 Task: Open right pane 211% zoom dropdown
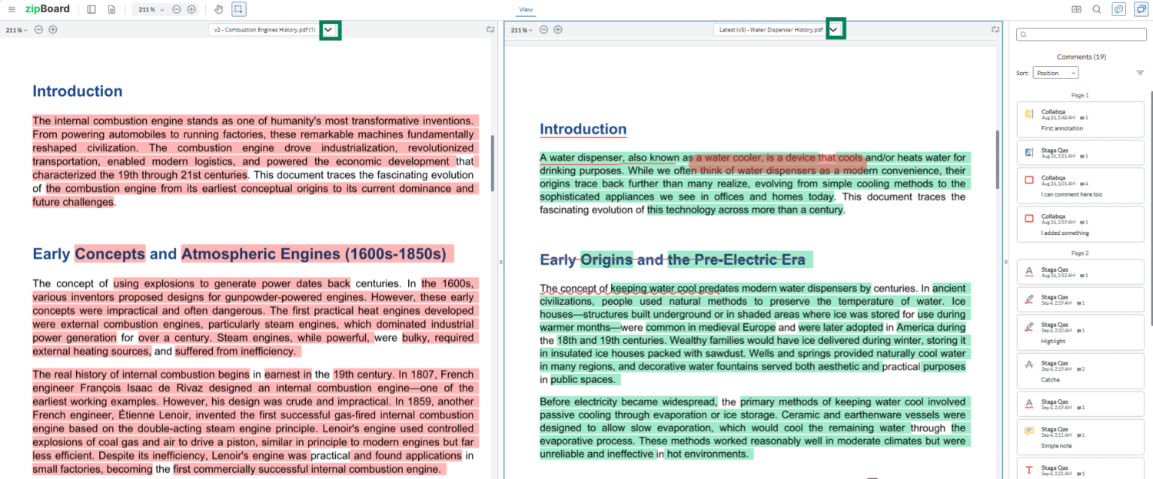[x=522, y=30]
